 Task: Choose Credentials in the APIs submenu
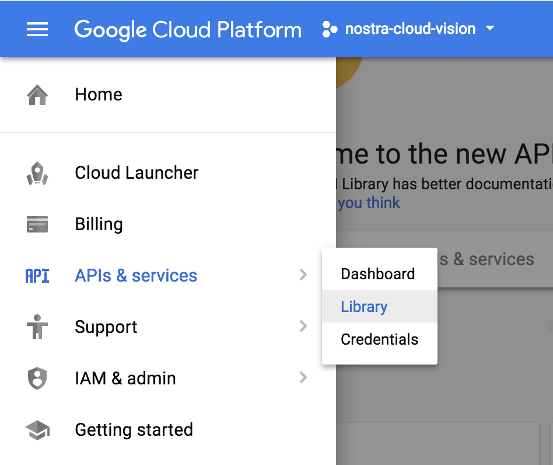click(x=380, y=339)
